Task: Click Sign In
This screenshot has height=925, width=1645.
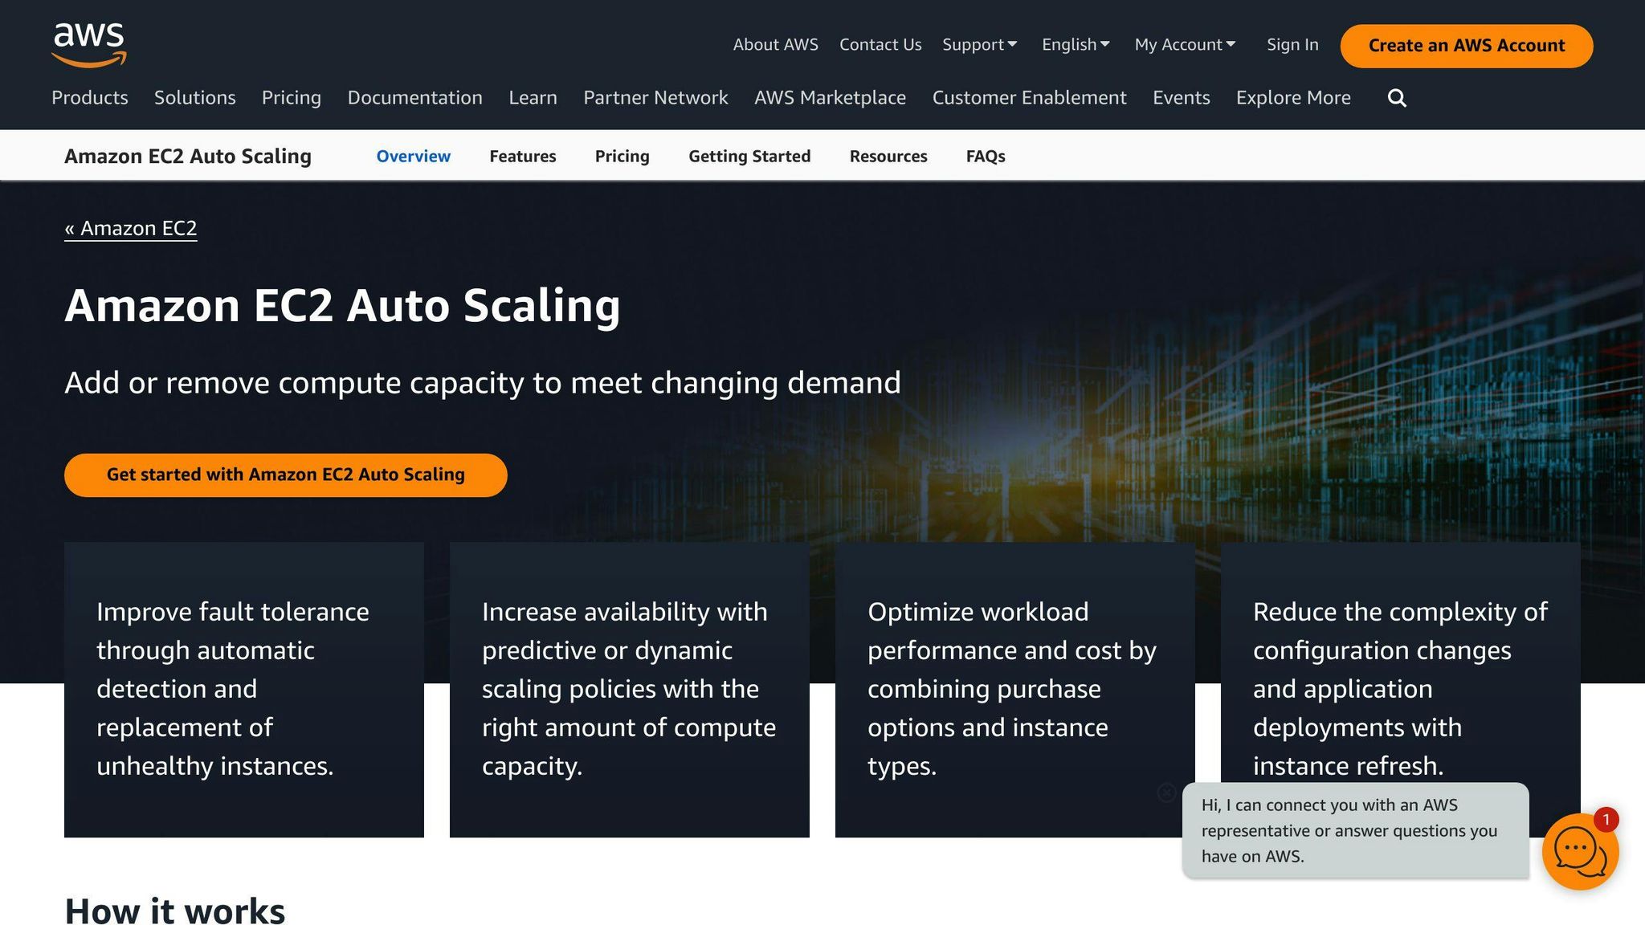Action: click(x=1292, y=45)
